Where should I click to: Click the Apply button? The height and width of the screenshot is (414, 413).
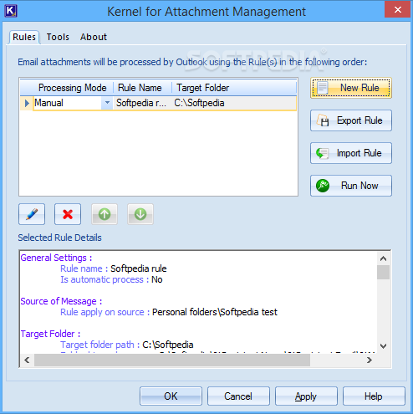pyautogui.click(x=306, y=396)
